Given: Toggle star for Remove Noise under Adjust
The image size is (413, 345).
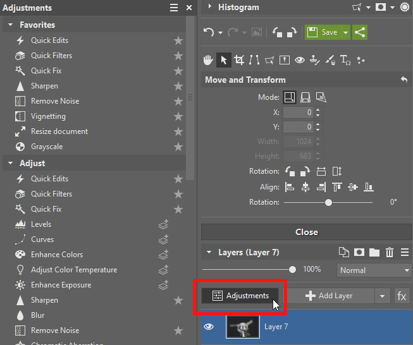Looking at the screenshot, I should [x=178, y=330].
